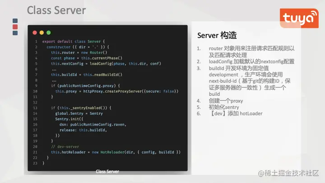The image size is (325, 183).
Task: Click 'if (this._sentryEnabled()) {' line
Action: point(81,108)
